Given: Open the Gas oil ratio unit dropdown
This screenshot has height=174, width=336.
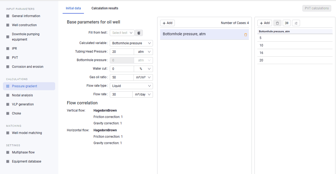Looking at the screenshot, I should [x=143, y=77].
